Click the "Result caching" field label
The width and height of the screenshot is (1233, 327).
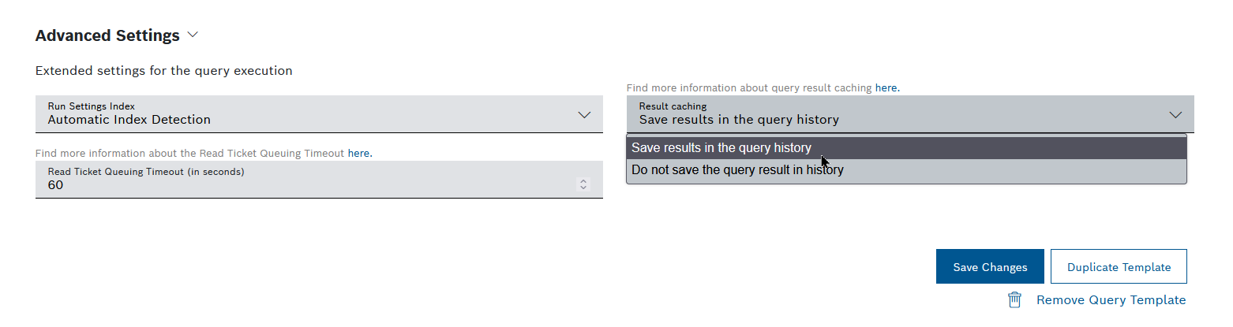pos(673,106)
